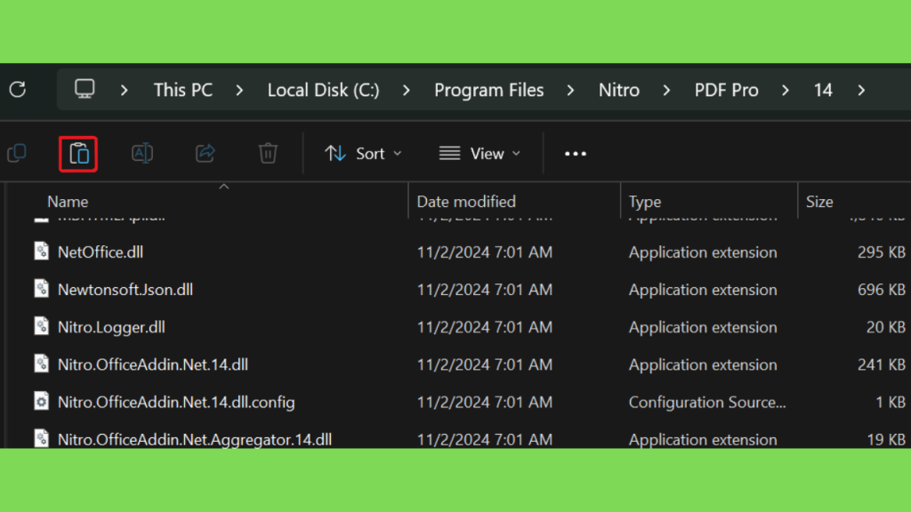Navigate to Program Files breadcrumb
The width and height of the screenshot is (911, 512).
click(x=489, y=90)
